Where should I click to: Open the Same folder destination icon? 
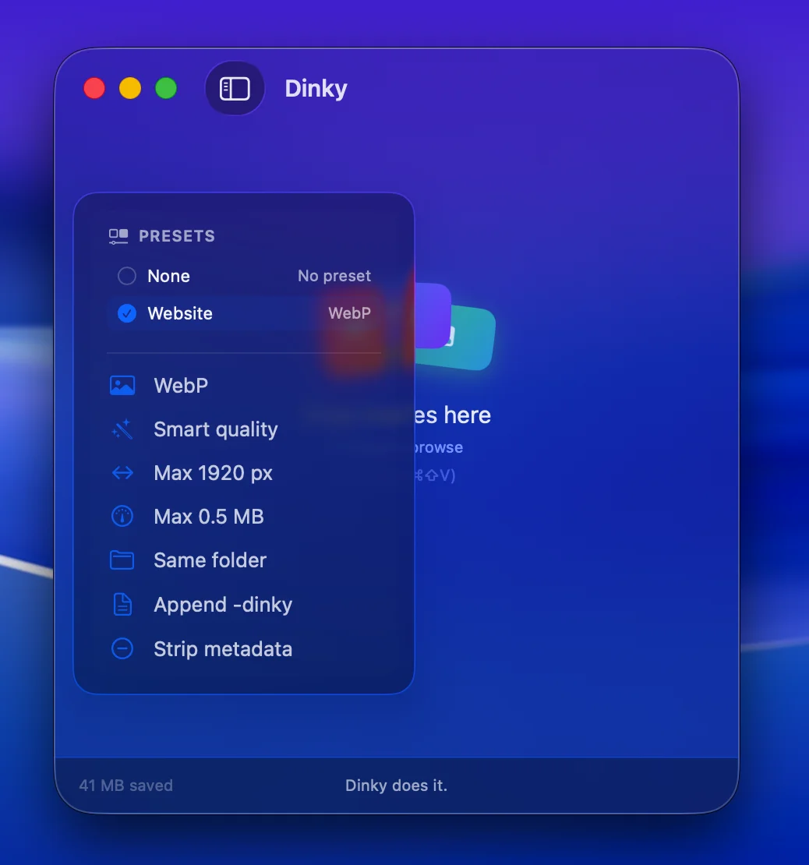coord(122,560)
